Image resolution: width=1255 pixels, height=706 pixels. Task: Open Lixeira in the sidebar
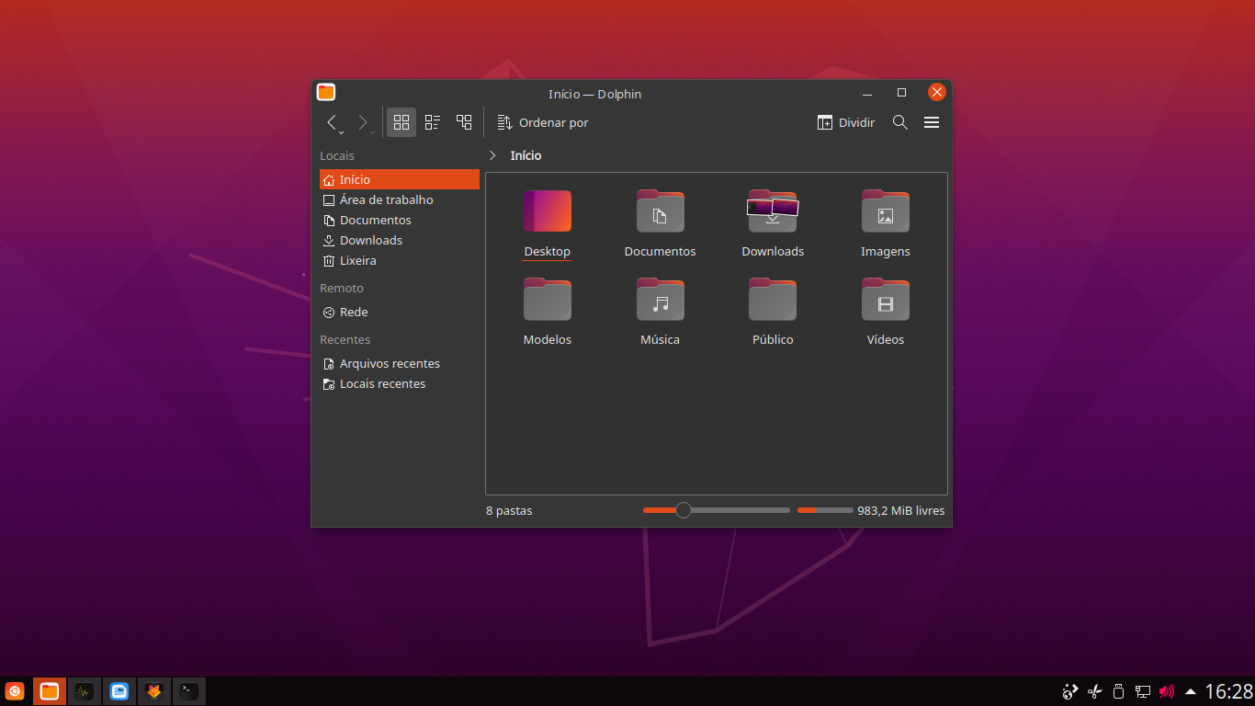[357, 260]
